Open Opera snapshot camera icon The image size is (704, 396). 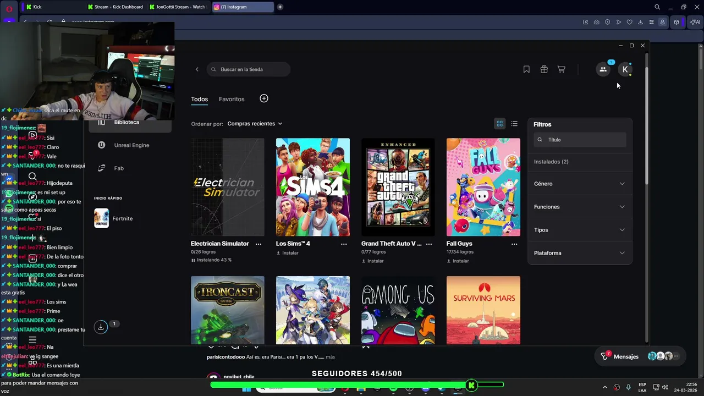point(597,22)
